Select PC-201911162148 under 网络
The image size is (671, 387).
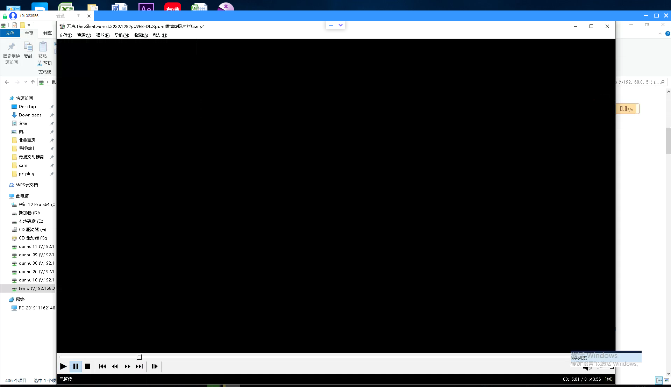tap(37, 308)
